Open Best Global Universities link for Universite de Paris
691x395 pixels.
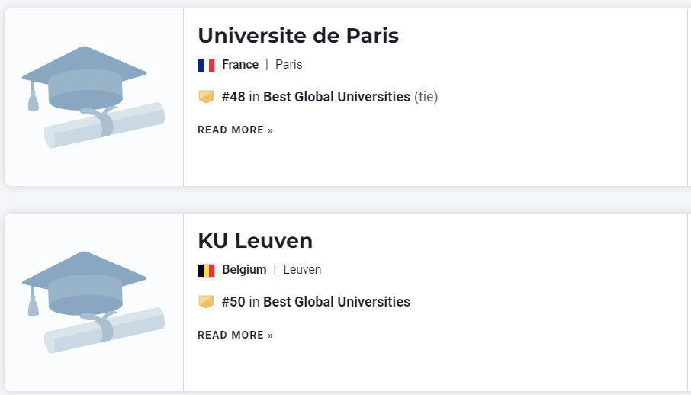336,97
